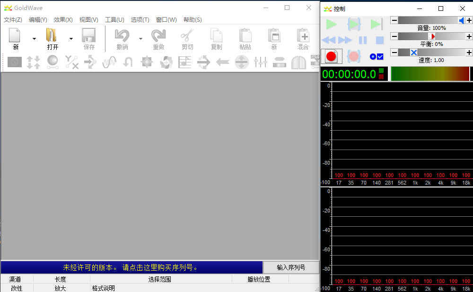Click the Rewind button in Control window
473x292 pixels.
329,40
